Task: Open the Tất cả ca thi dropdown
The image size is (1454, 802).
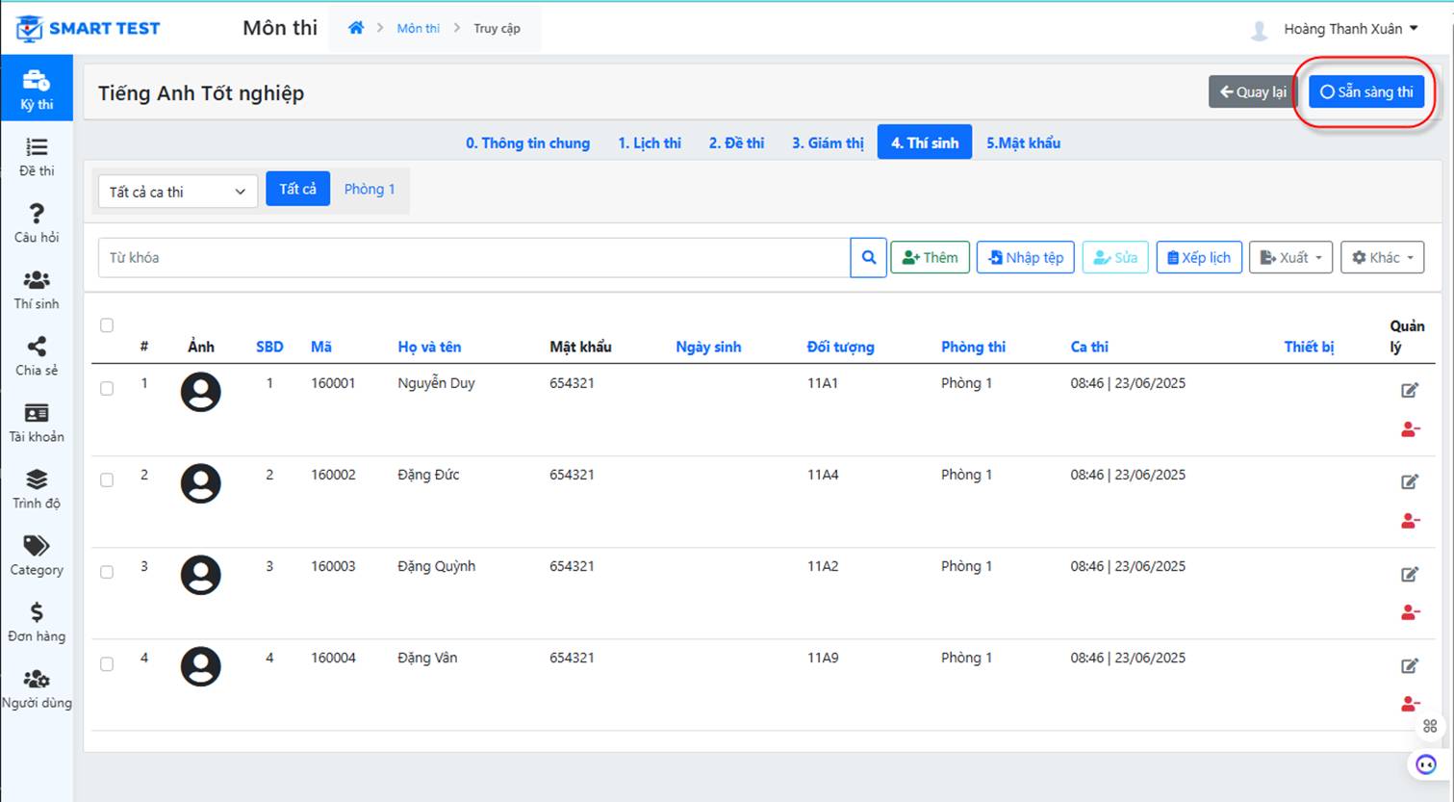Action: point(178,192)
